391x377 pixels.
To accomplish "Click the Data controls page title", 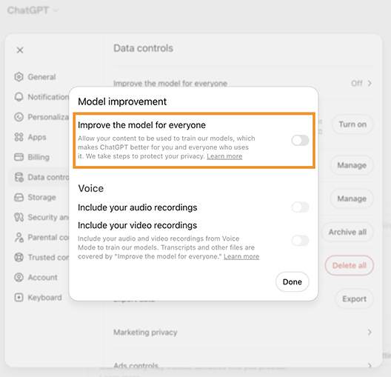I will point(143,48).
